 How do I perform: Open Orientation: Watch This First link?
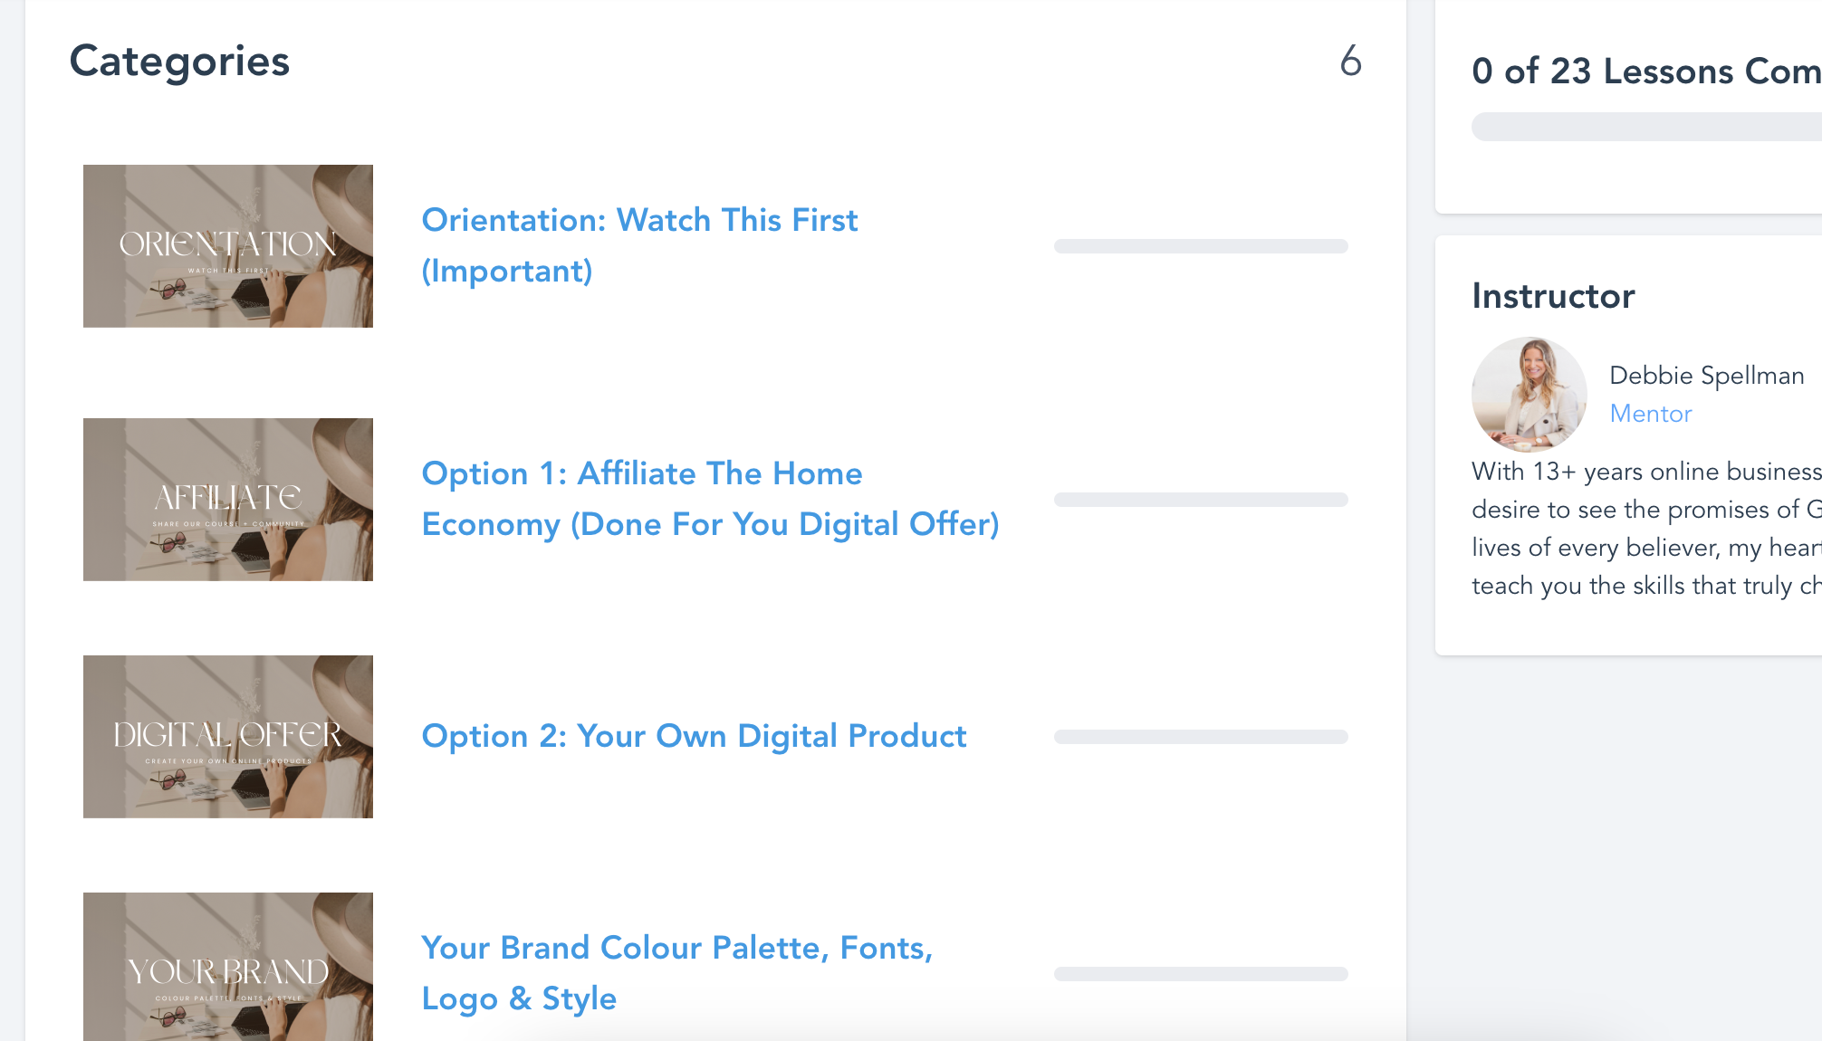point(639,245)
